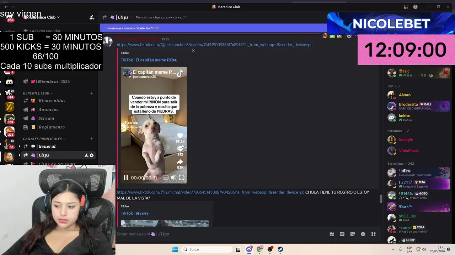The image size is (455, 255).
Task: Mute the TikTok video volume
Action: [173, 177]
